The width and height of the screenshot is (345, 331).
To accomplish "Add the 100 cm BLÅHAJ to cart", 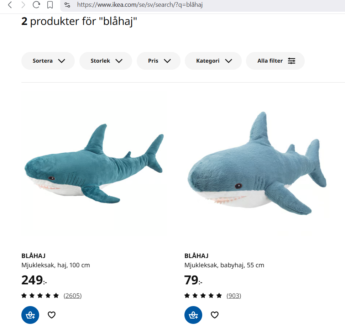I will (30, 315).
